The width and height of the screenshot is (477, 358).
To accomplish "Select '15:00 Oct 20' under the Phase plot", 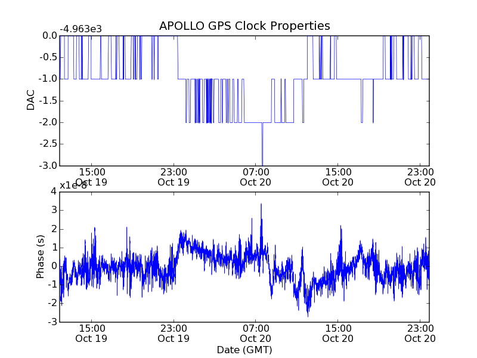I will coord(337,334).
